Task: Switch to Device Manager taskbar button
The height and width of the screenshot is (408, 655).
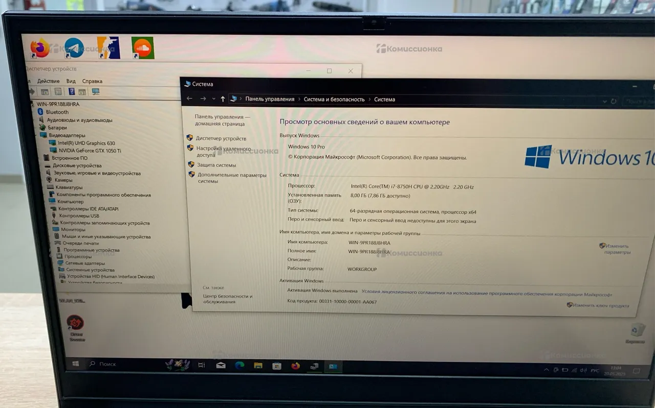Action: (x=314, y=366)
